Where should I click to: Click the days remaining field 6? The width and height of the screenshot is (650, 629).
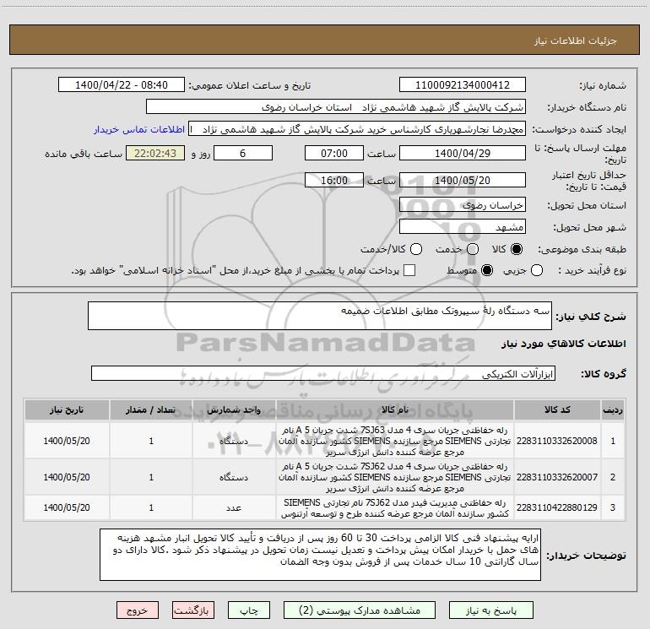[243, 153]
